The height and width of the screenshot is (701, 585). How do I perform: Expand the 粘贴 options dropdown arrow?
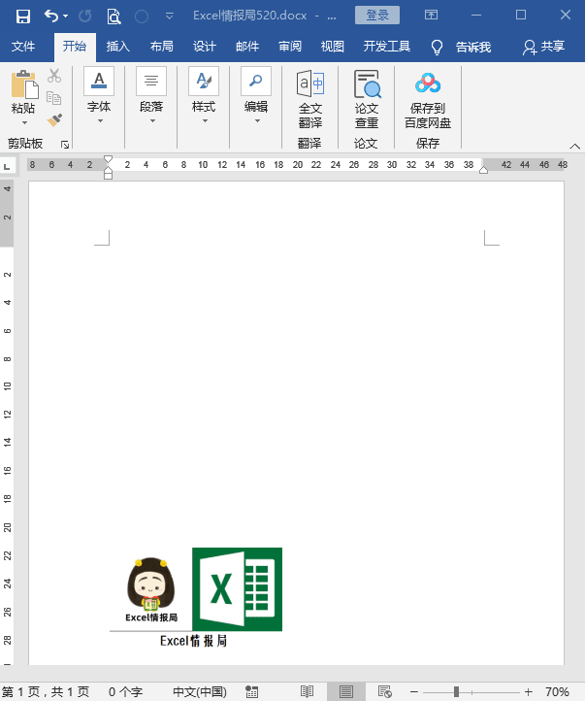(24, 122)
